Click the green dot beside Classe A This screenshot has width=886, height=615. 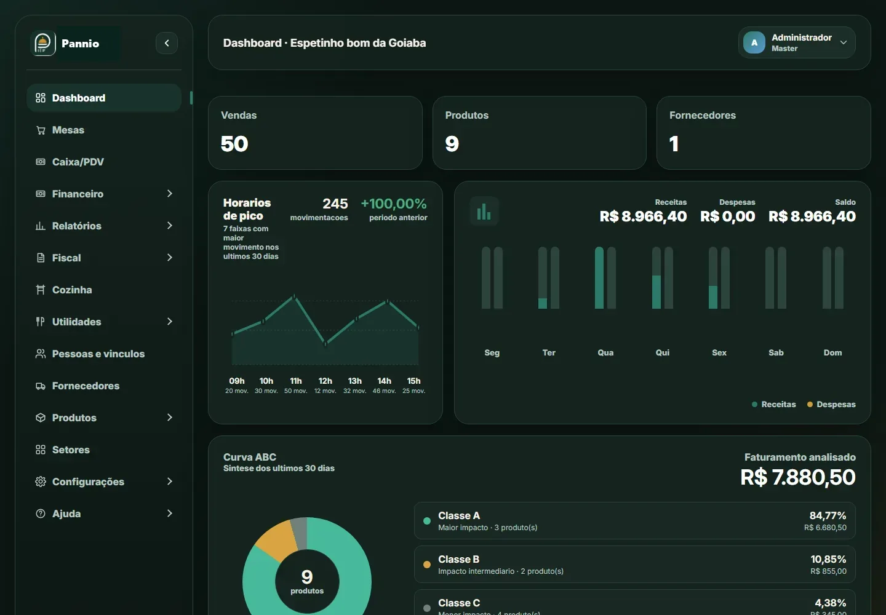click(x=427, y=521)
